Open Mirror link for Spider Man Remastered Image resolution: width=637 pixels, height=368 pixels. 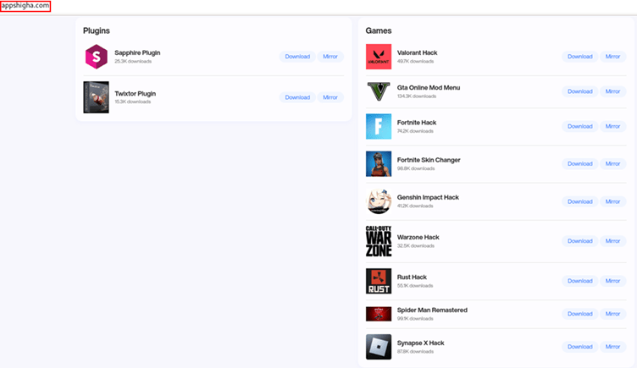[x=612, y=314]
